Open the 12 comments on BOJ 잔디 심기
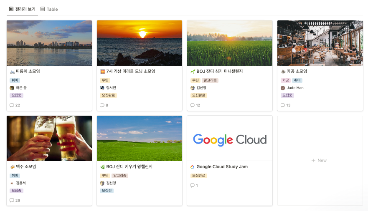Viewport: 368px width, 211px height. coord(195,105)
